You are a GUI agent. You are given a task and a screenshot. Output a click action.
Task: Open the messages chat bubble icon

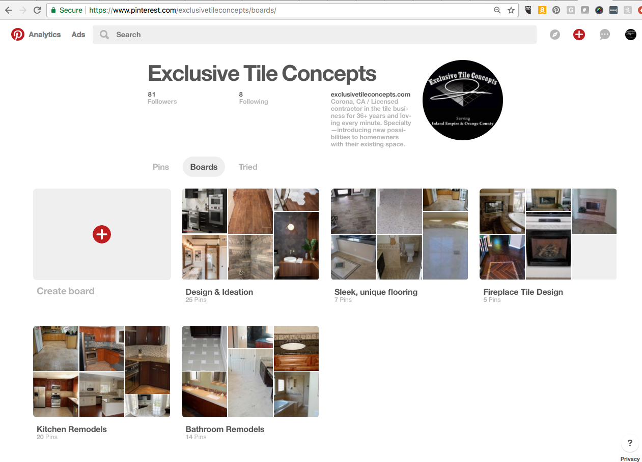pos(605,35)
